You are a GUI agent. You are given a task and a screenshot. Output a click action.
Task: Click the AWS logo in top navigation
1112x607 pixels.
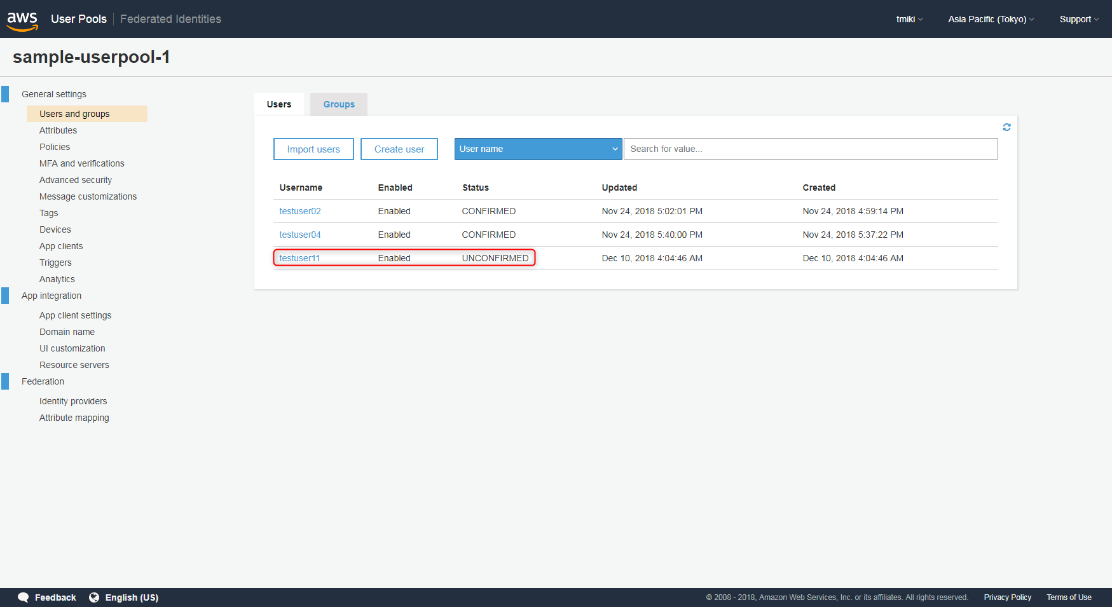click(x=22, y=19)
